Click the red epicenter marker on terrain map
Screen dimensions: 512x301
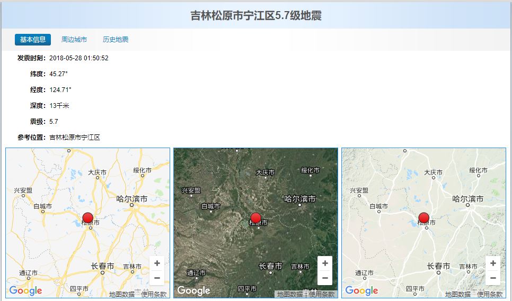[424, 217]
